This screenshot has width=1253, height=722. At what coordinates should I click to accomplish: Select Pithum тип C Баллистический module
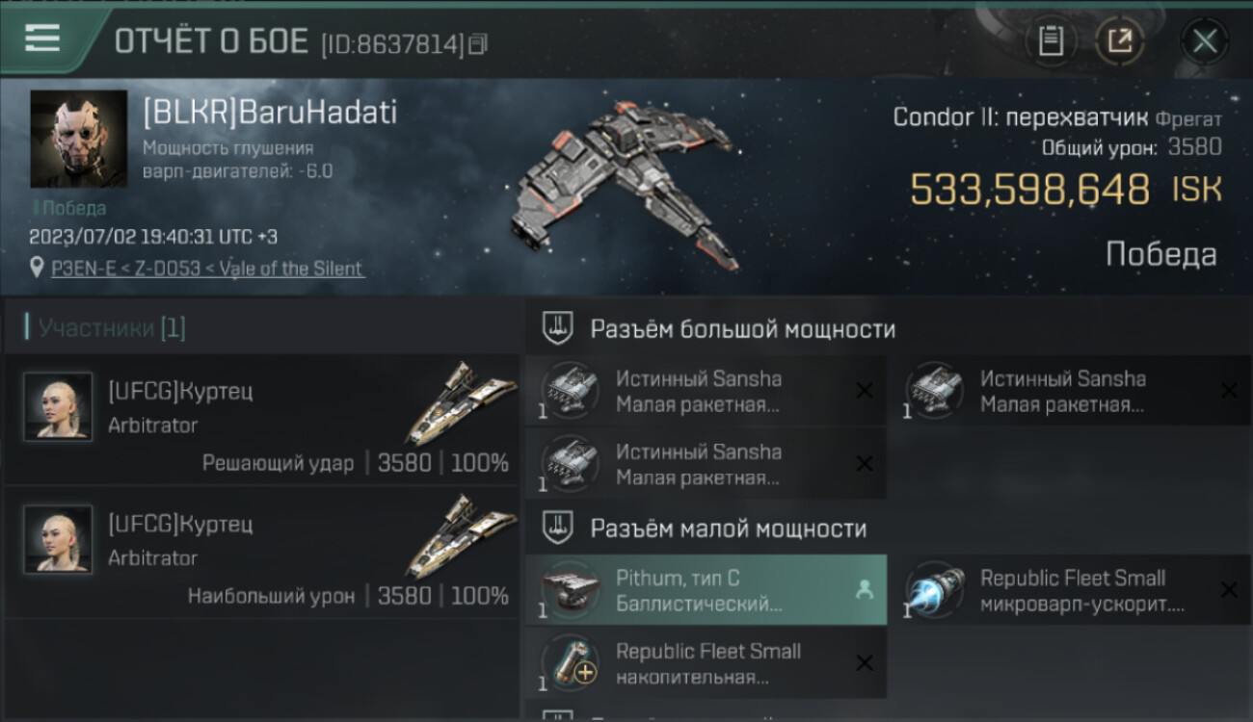[x=706, y=590]
